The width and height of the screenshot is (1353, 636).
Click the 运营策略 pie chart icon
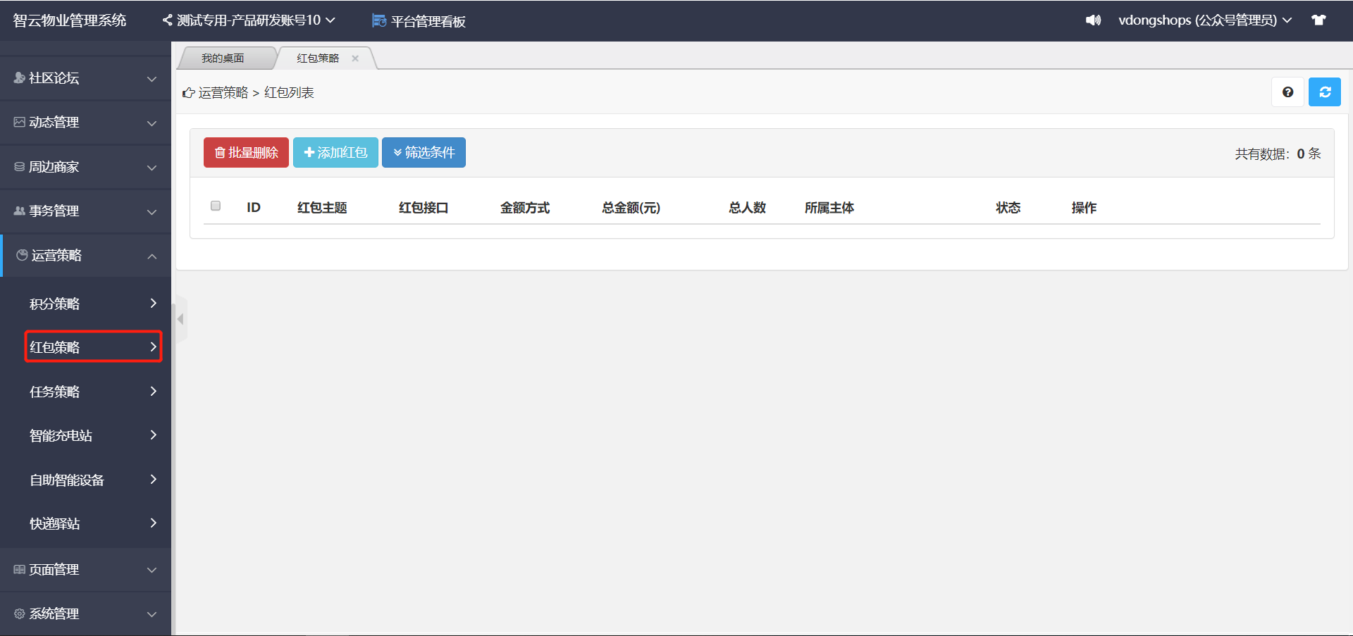point(22,255)
